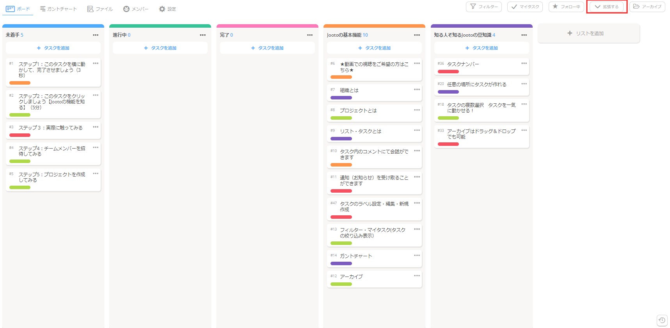Add a task to Jootoの基本機能 list

tap(374, 48)
